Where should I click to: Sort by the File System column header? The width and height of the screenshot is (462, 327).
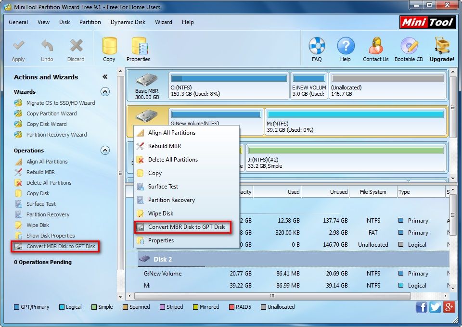373,192
